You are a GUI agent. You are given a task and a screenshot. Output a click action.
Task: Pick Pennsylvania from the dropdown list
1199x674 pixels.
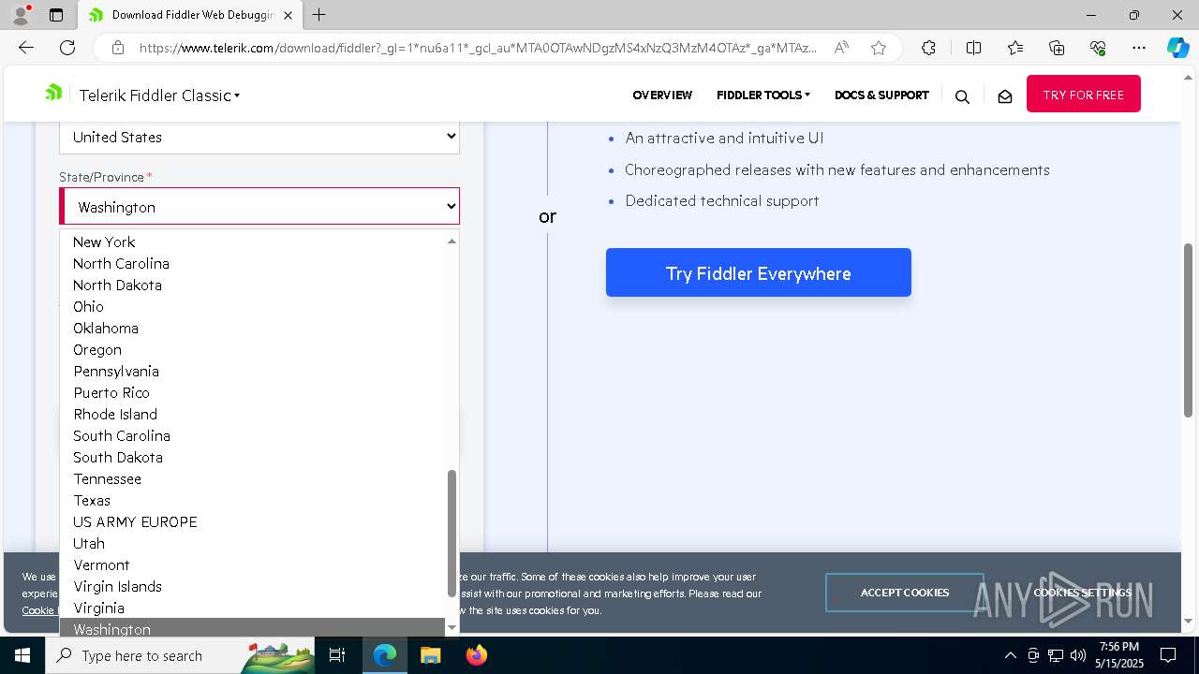pyautogui.click(x=253, y=371)
